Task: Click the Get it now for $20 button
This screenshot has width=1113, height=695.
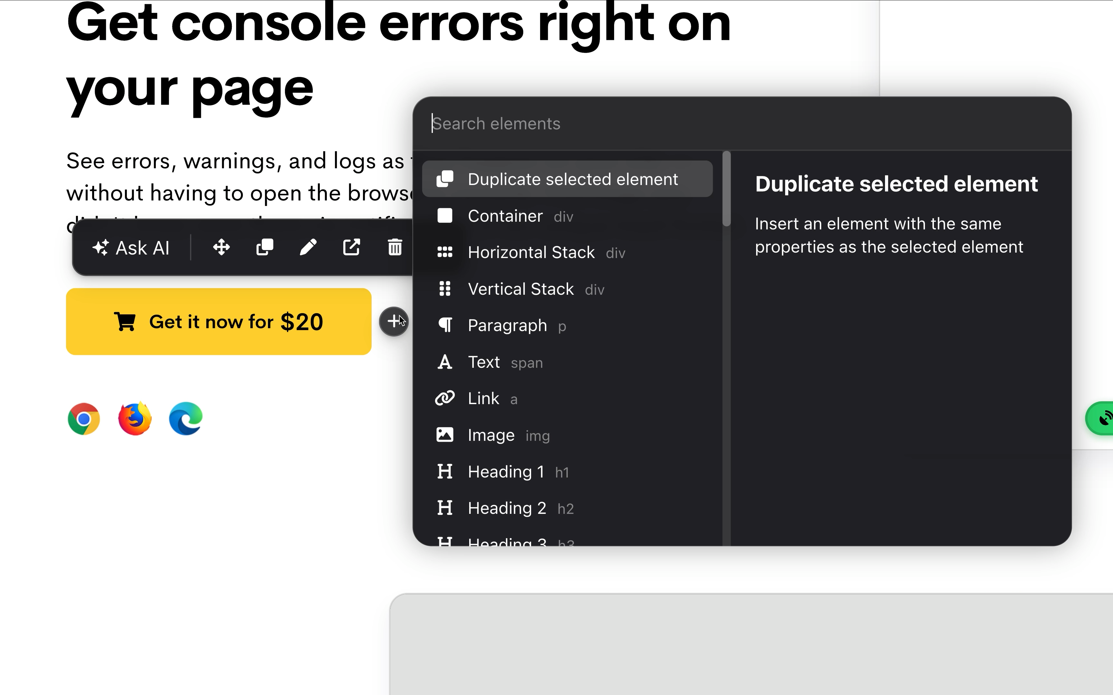Action: pos(218,321)
